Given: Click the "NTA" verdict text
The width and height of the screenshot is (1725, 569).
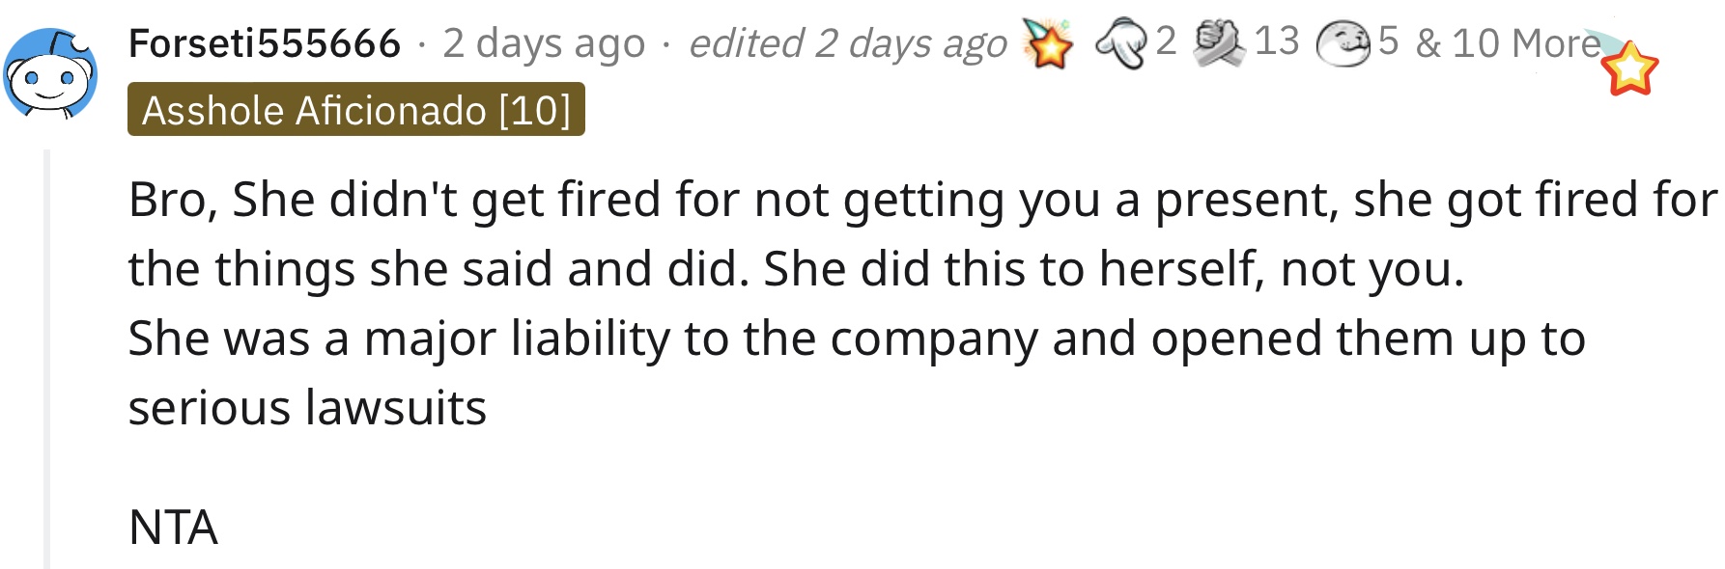Looking at the screenshot, I should point(173,528).
